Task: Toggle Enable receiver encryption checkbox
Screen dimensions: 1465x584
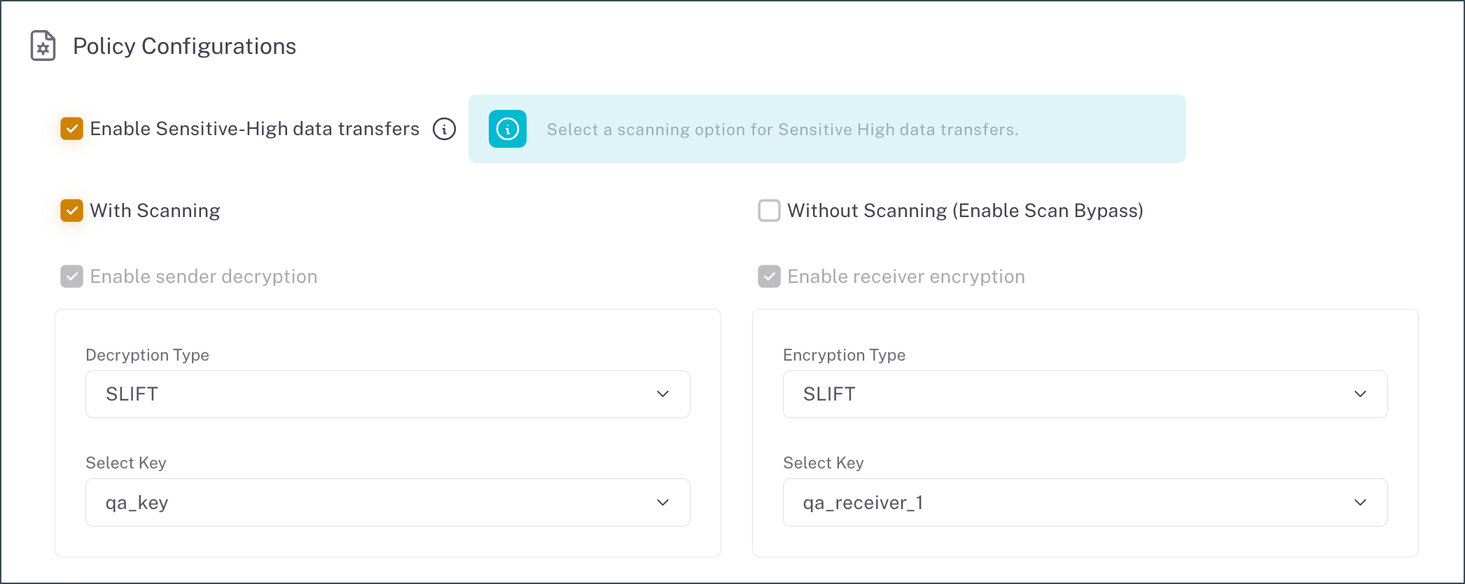Action: pyautogui.click(x=769, y=277)
